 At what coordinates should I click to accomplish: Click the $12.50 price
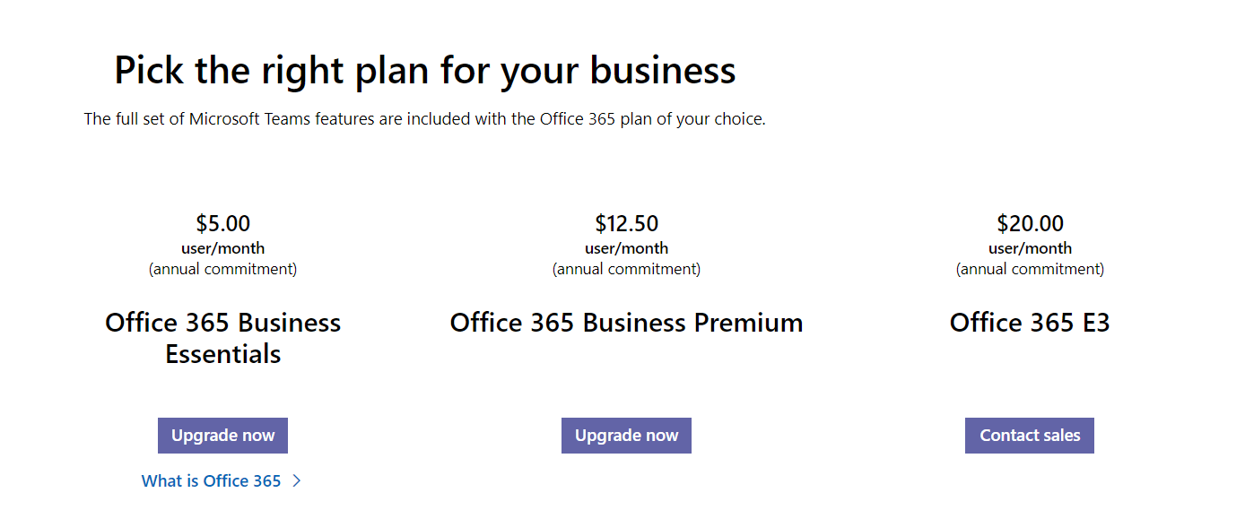coord(626,223)
